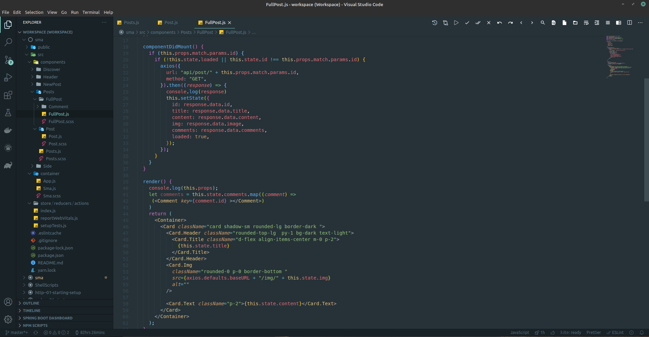
Task: Open the Explorer view in the activity bar
Action: click(x=8, y=25)
